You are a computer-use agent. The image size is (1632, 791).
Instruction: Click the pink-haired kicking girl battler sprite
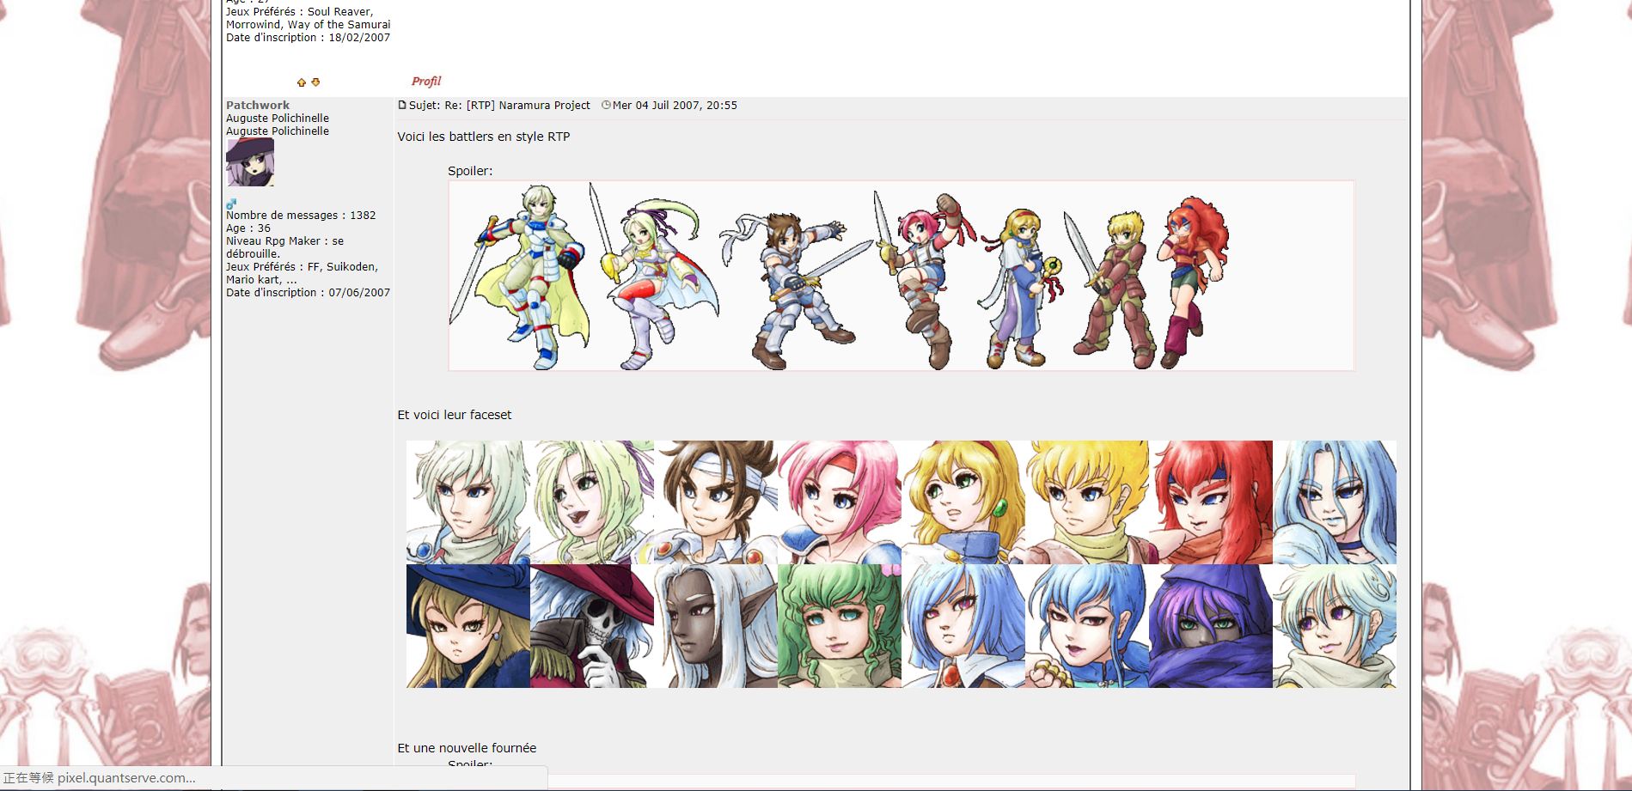(x=924, y=281)
